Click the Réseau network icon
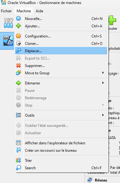 (x=90, y=180)
